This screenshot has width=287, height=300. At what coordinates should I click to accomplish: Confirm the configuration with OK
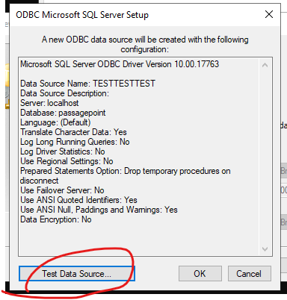200,274
